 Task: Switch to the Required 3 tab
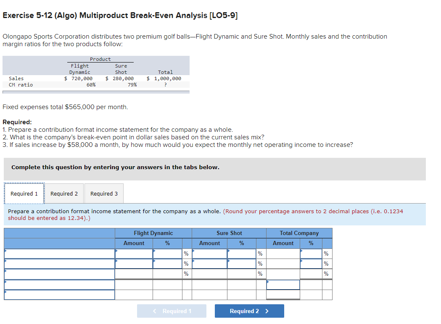tap(104, 193)
